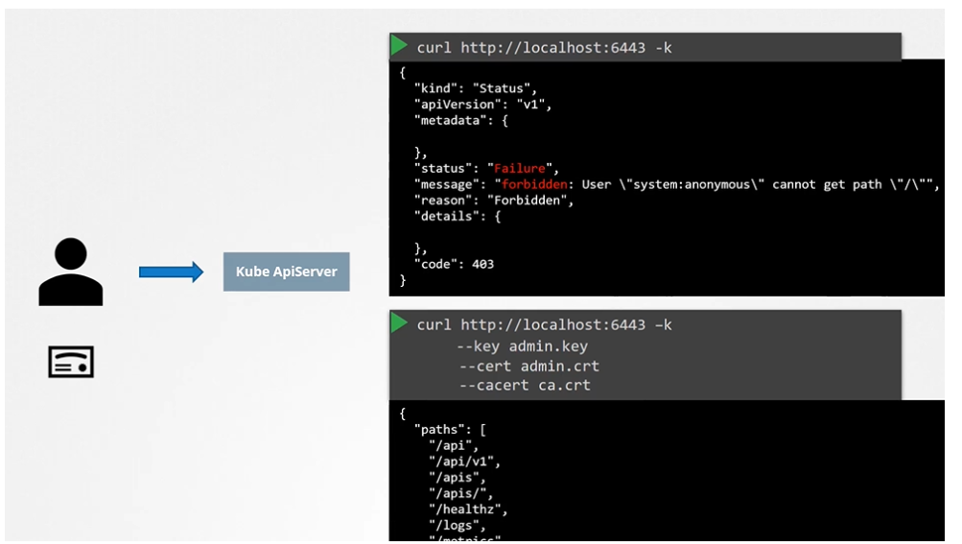Click the green triangle beside the second curl command
This screenshot has height=544, width=962.
pos(399,323)
